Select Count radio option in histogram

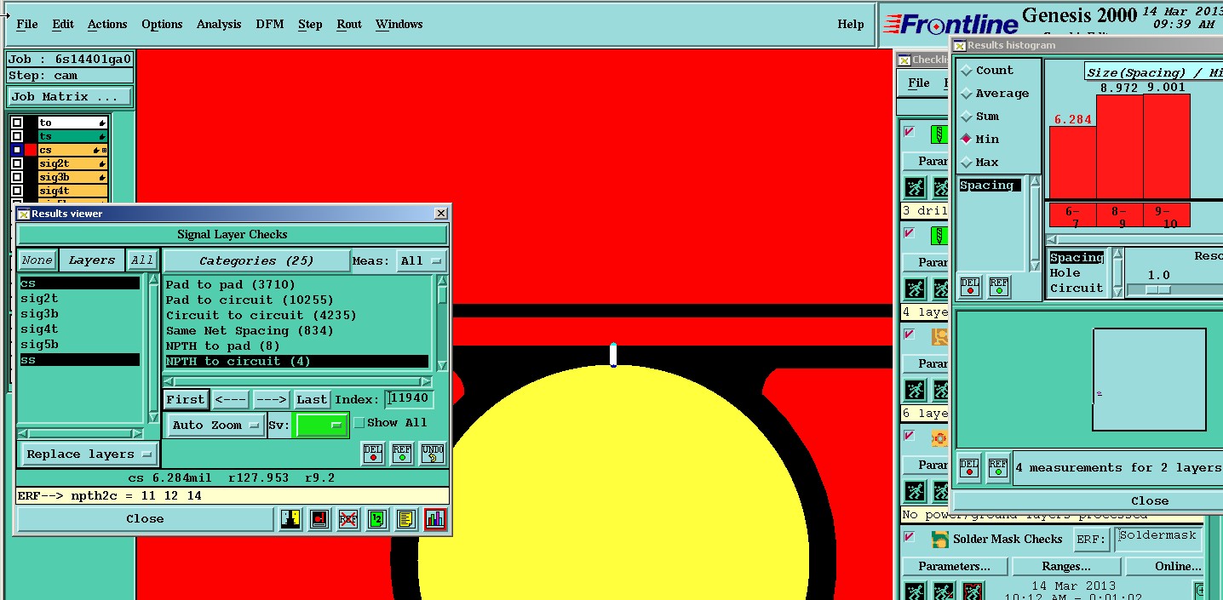tap(967, 71)
